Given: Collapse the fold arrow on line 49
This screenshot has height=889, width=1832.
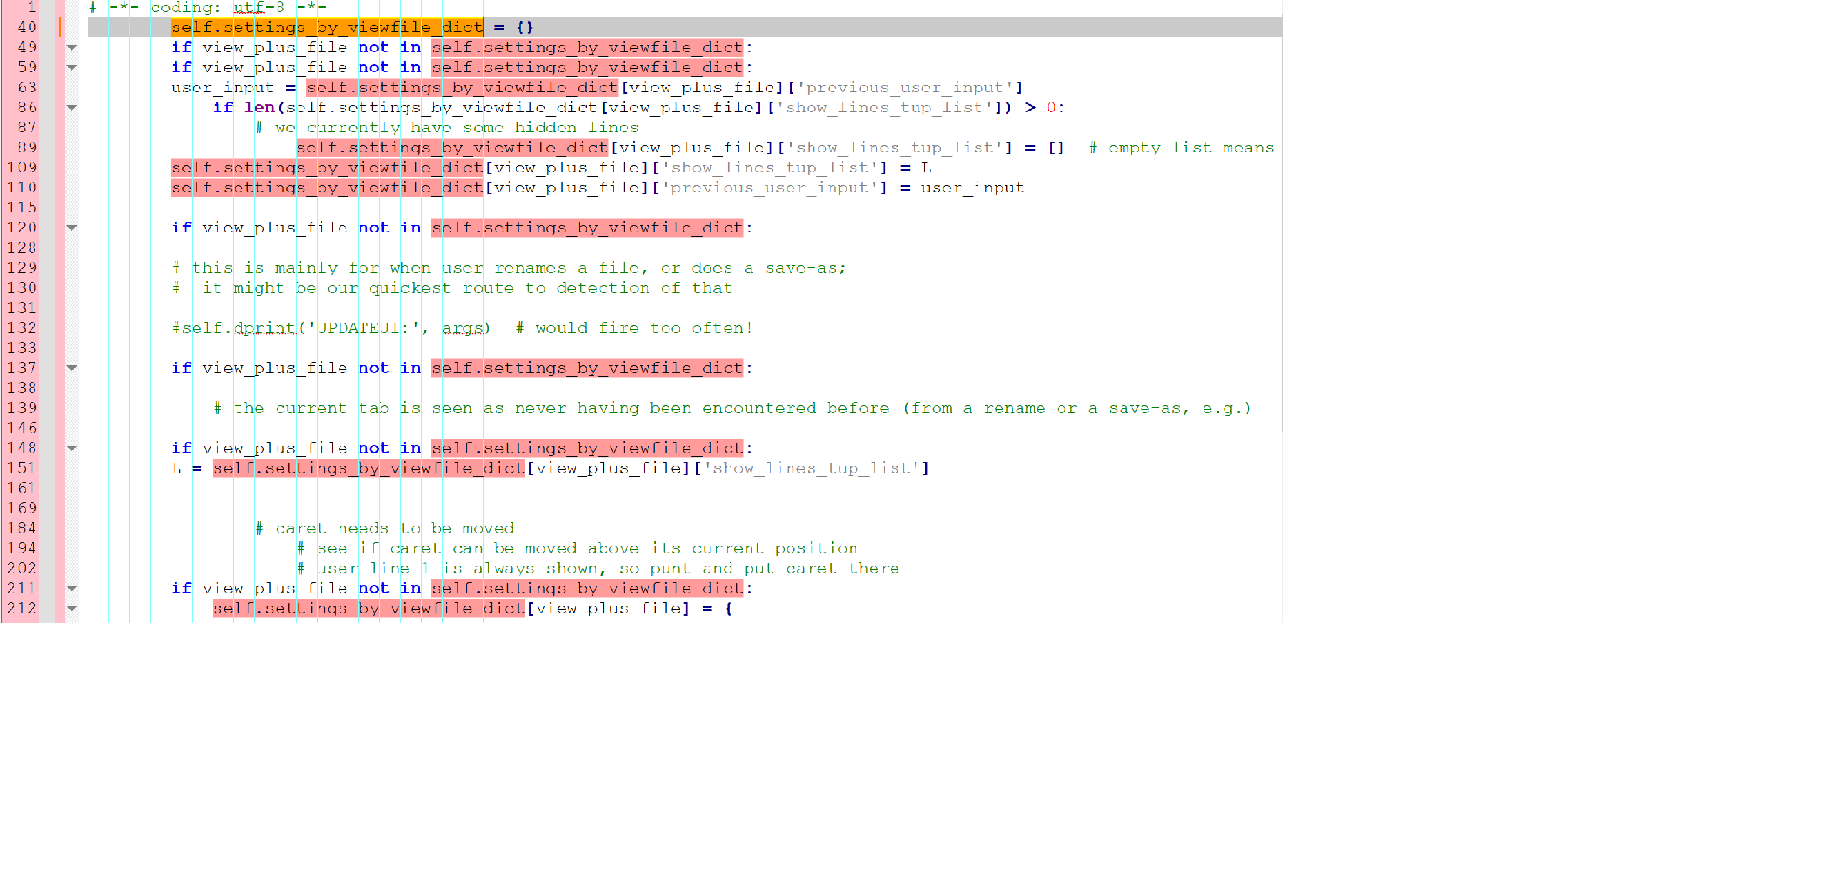Looking at the screenshot, I should [x=72, y=48].
